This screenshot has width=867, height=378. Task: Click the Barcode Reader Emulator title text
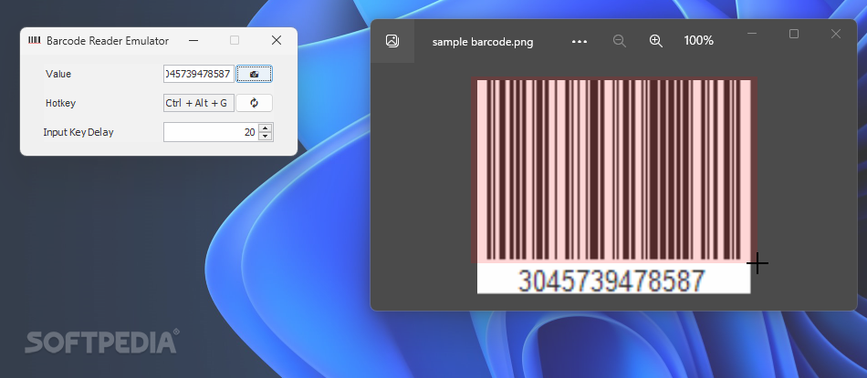coord(108,41)
